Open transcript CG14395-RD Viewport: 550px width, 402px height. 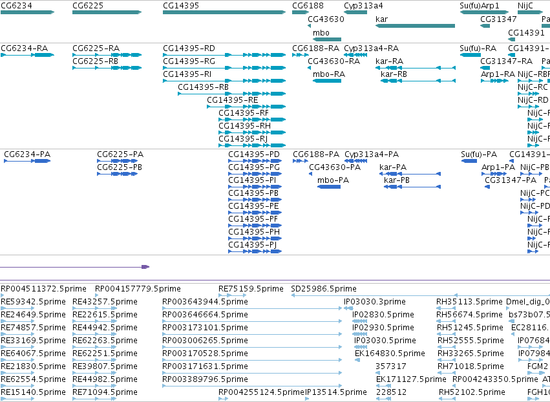(x=189, y=48)
